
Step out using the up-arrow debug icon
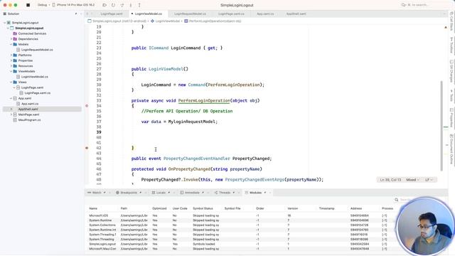[x=139, y=5]
